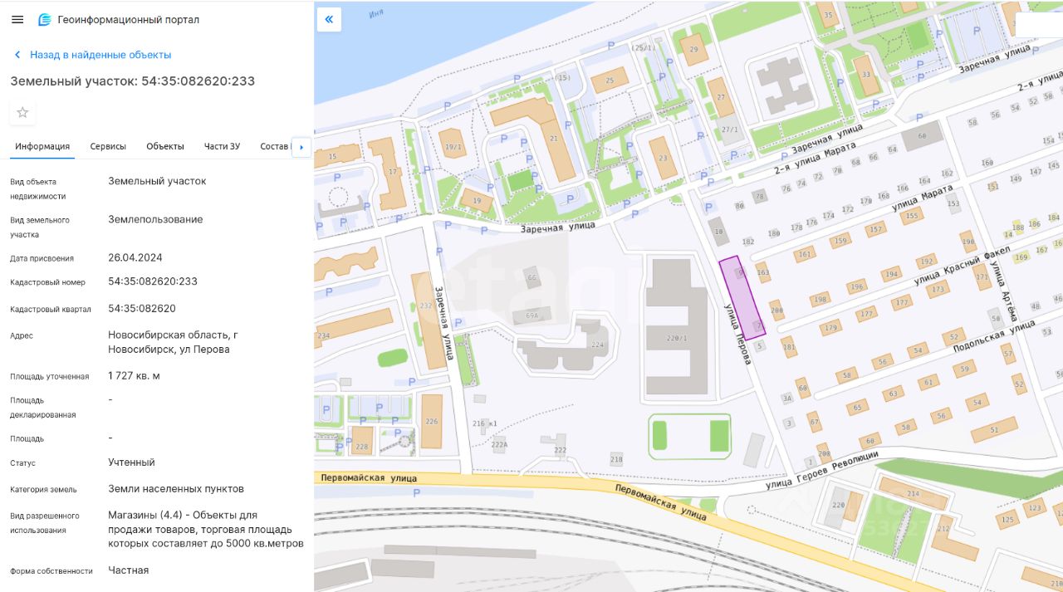Switch to the Сервисы tab
This screenshot has height=592, width=1063.
(108, 146)
